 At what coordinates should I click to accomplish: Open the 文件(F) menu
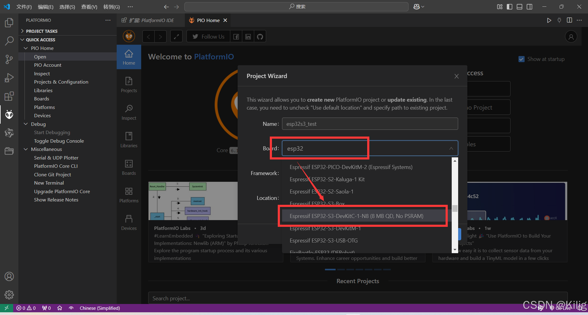(x=24, y=7)
